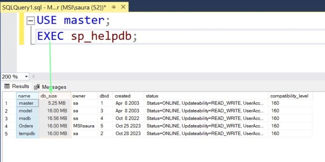
Task: Collapse the USE master code block
Action: [30, 21]
